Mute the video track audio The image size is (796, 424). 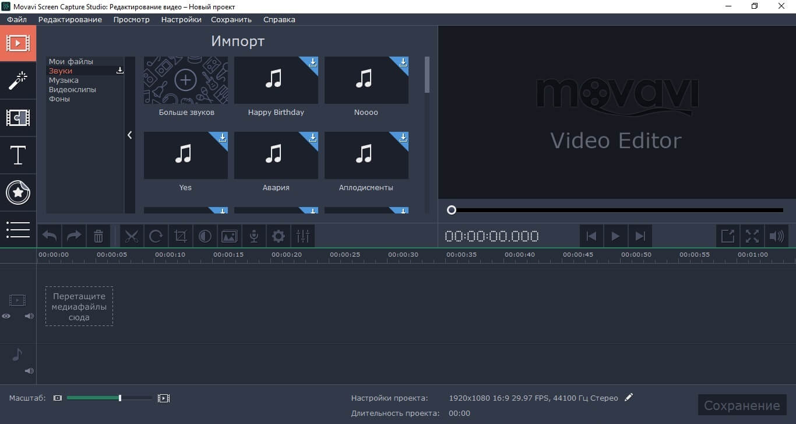[x=29, y=316]
